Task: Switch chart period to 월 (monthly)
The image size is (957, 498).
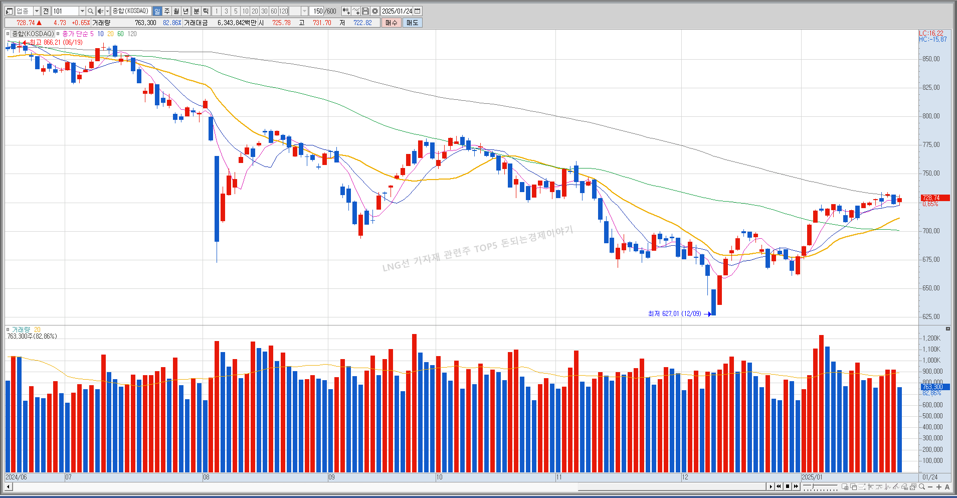Action: [176, 11]
